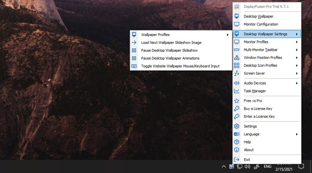Click the DisplayFusion tray icon
Viewport: 312px width, 173px height.
[x=232, y=166]
